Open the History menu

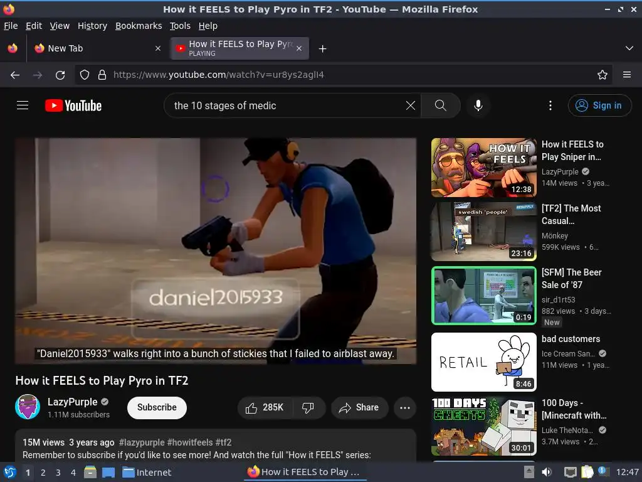(93, 26)
